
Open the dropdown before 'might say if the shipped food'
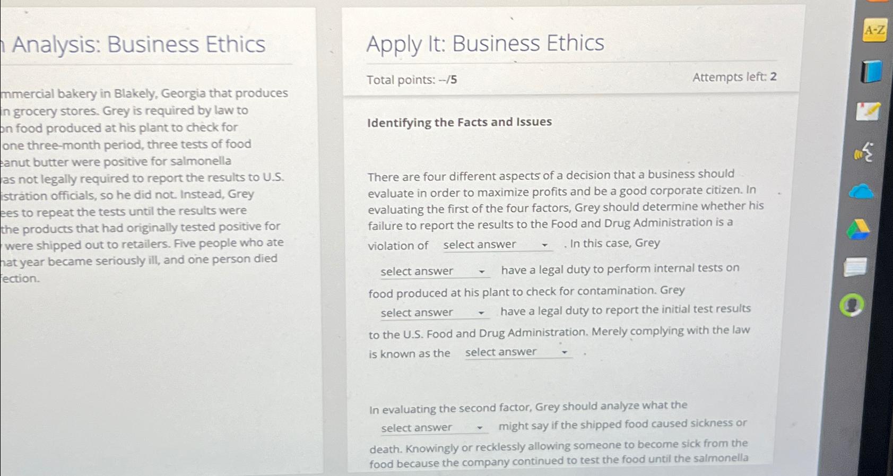pyautogui.click(x=432, y=428)
